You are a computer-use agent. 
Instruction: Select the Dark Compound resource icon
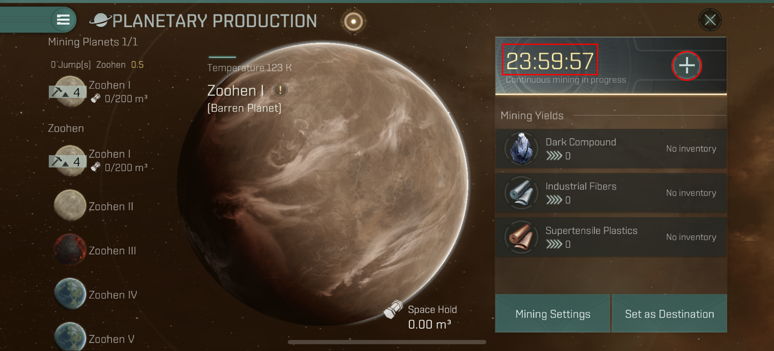(521, 149)
